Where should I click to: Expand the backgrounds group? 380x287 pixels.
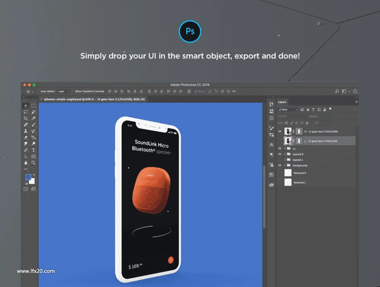(x=285, y=166)
